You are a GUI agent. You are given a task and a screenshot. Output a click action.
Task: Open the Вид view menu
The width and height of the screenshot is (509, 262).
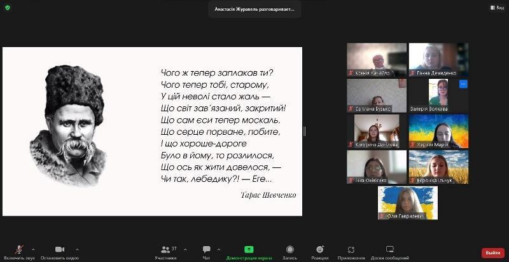point(496,8)
